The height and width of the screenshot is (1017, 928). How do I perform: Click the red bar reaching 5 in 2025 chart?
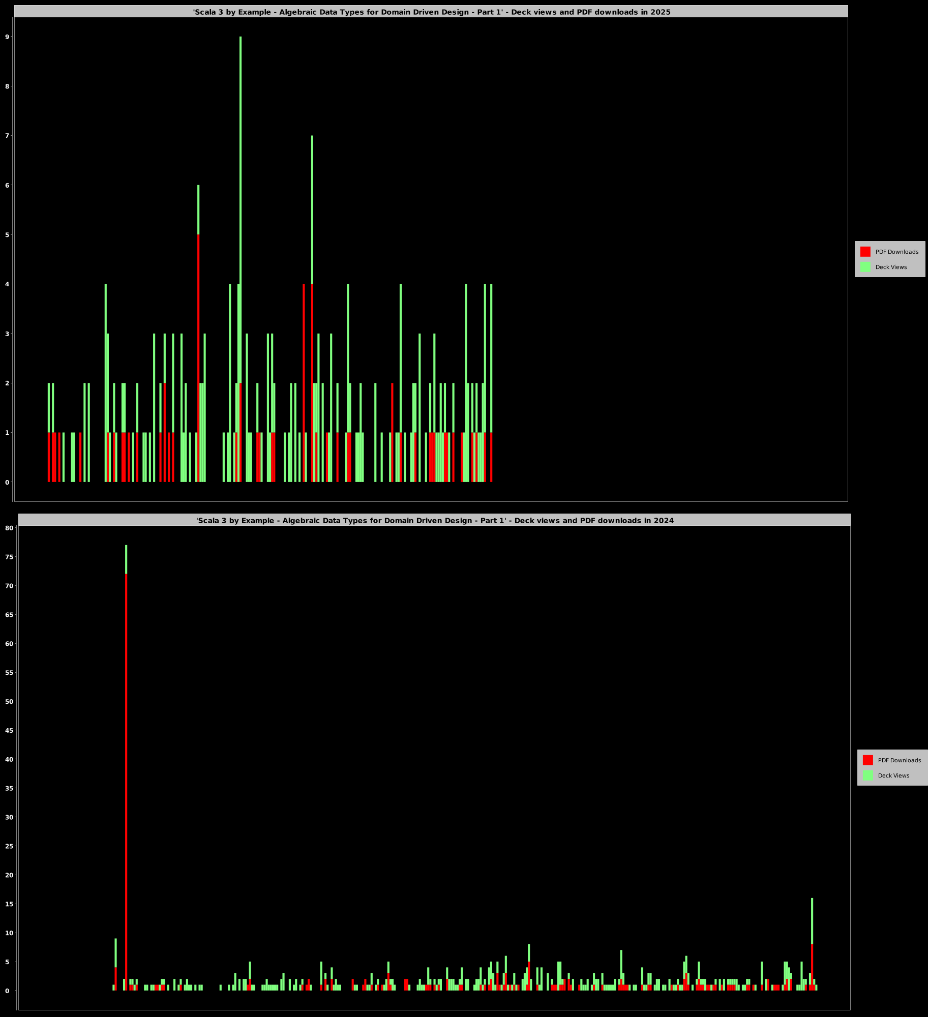(198, 356)
